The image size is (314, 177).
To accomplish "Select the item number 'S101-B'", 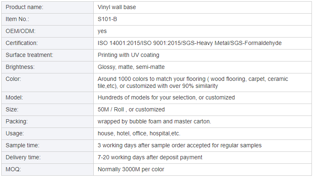I will [107, 19].
